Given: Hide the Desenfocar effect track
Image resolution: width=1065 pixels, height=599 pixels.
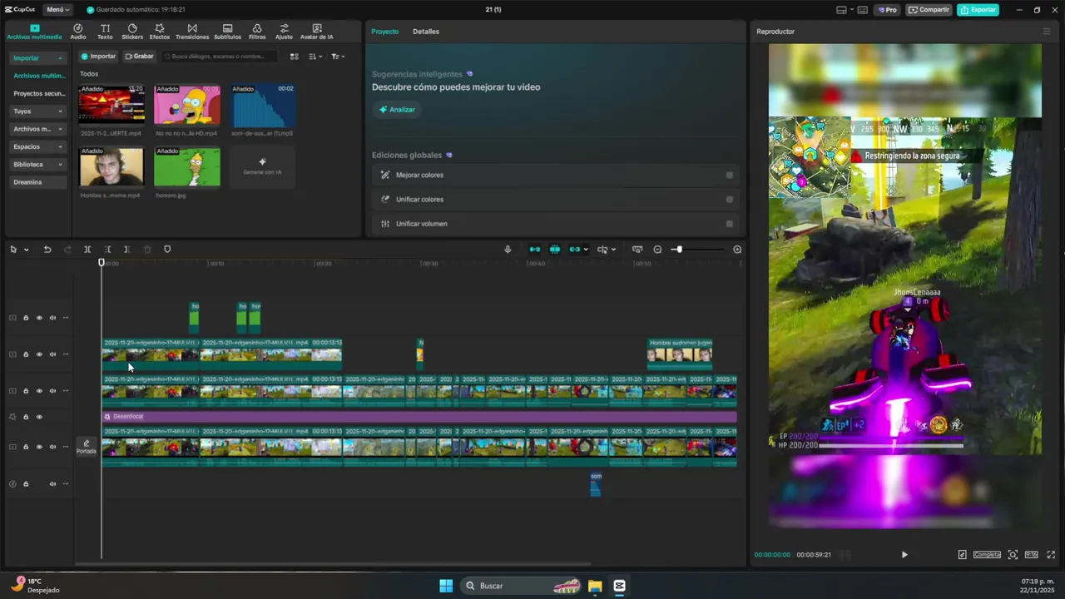Looking at the screenshot, I should click(38, 417).
